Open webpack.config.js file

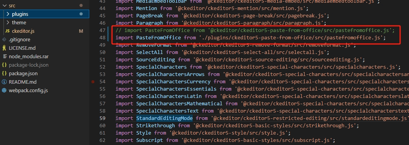[x=29, y=91]
